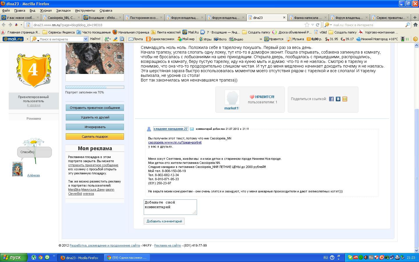
Task: Open Одноклассники from the Mail.ru toolbar
Action: pyautogui.click(x=160, y=39)
